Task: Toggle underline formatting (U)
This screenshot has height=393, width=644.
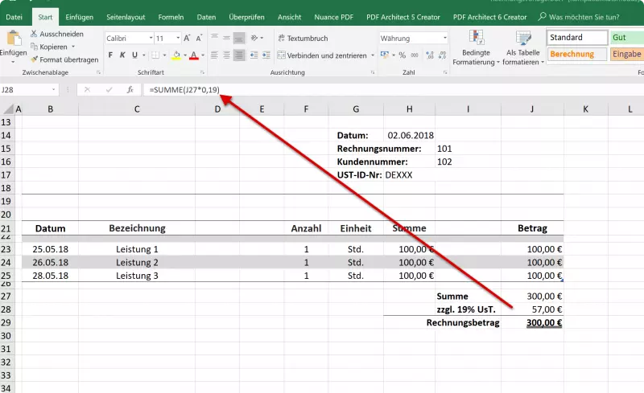Action: tap(134, 55)
